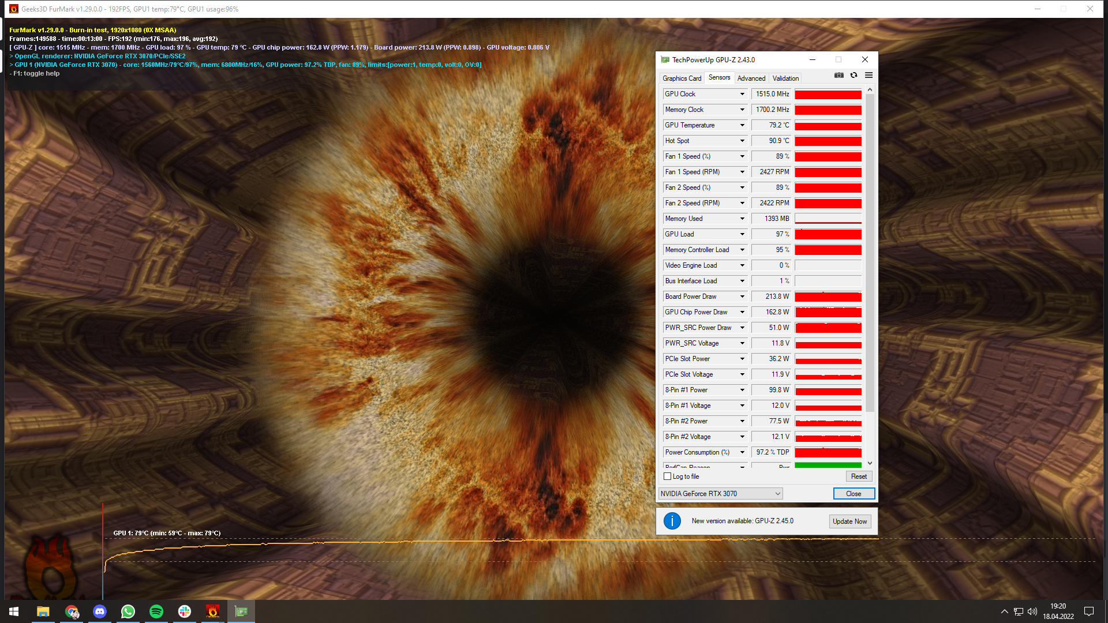This screenshot has height=623, width=1108.
Task: Open the NVIDIA GeForce RTX 3070 selector
Action: pyautogui.click(x=721, y=494)
